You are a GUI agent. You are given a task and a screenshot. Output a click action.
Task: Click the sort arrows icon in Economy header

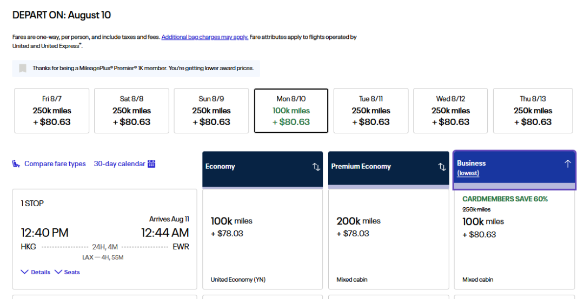[x=316, y=167]
